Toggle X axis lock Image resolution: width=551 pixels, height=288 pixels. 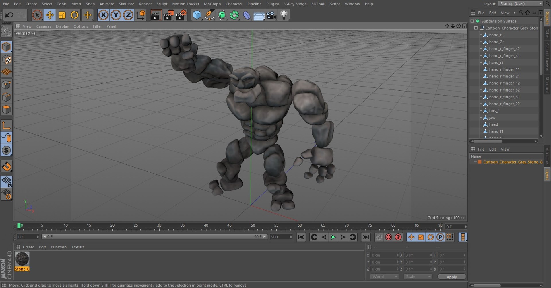(103, 15)
